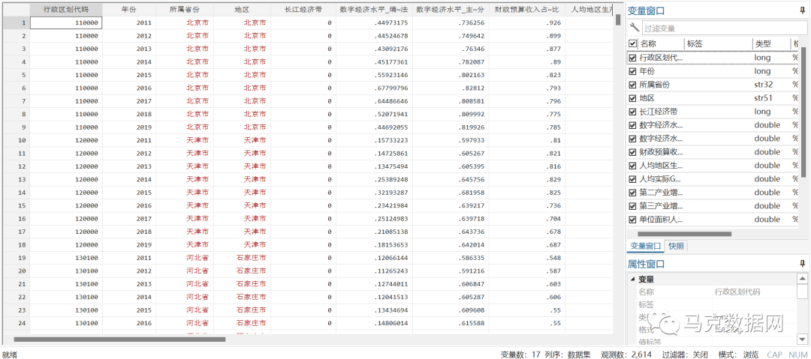Viewport: 811px width, 359px height.
Task: Click the 天津市 province cell in row 10
Action: pos(184,140)
